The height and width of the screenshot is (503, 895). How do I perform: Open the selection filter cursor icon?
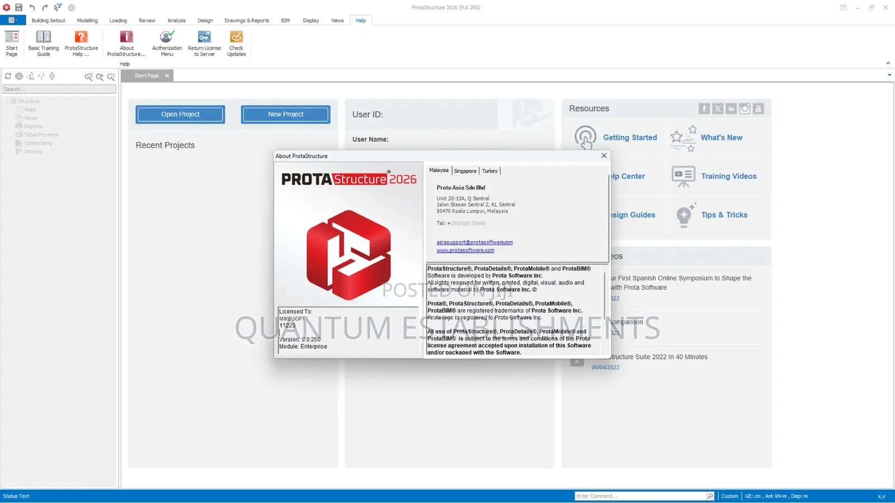click(58, 7)
